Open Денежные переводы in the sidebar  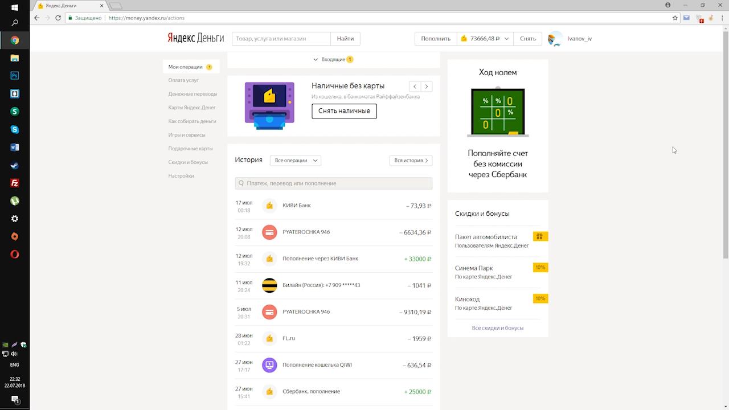click(x=193, y=94)
